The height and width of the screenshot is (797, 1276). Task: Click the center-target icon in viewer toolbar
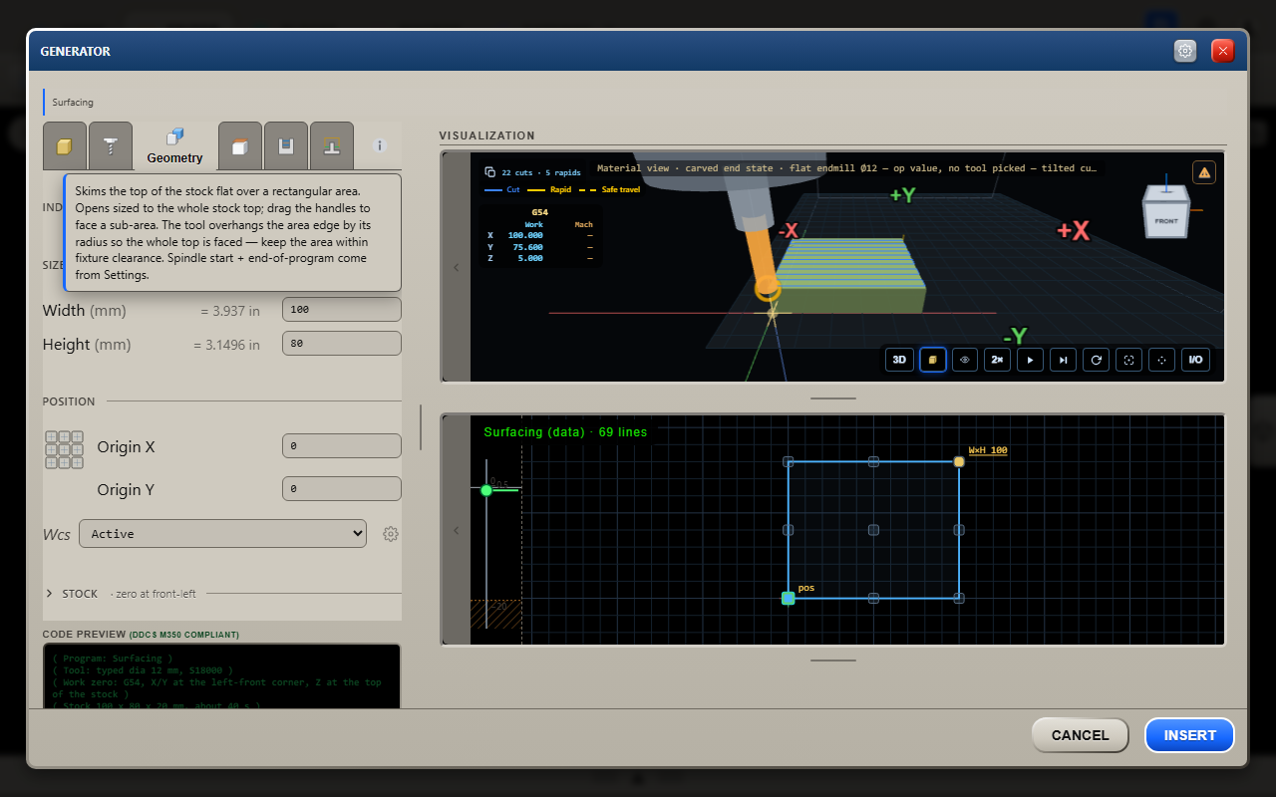[1161, 360]
